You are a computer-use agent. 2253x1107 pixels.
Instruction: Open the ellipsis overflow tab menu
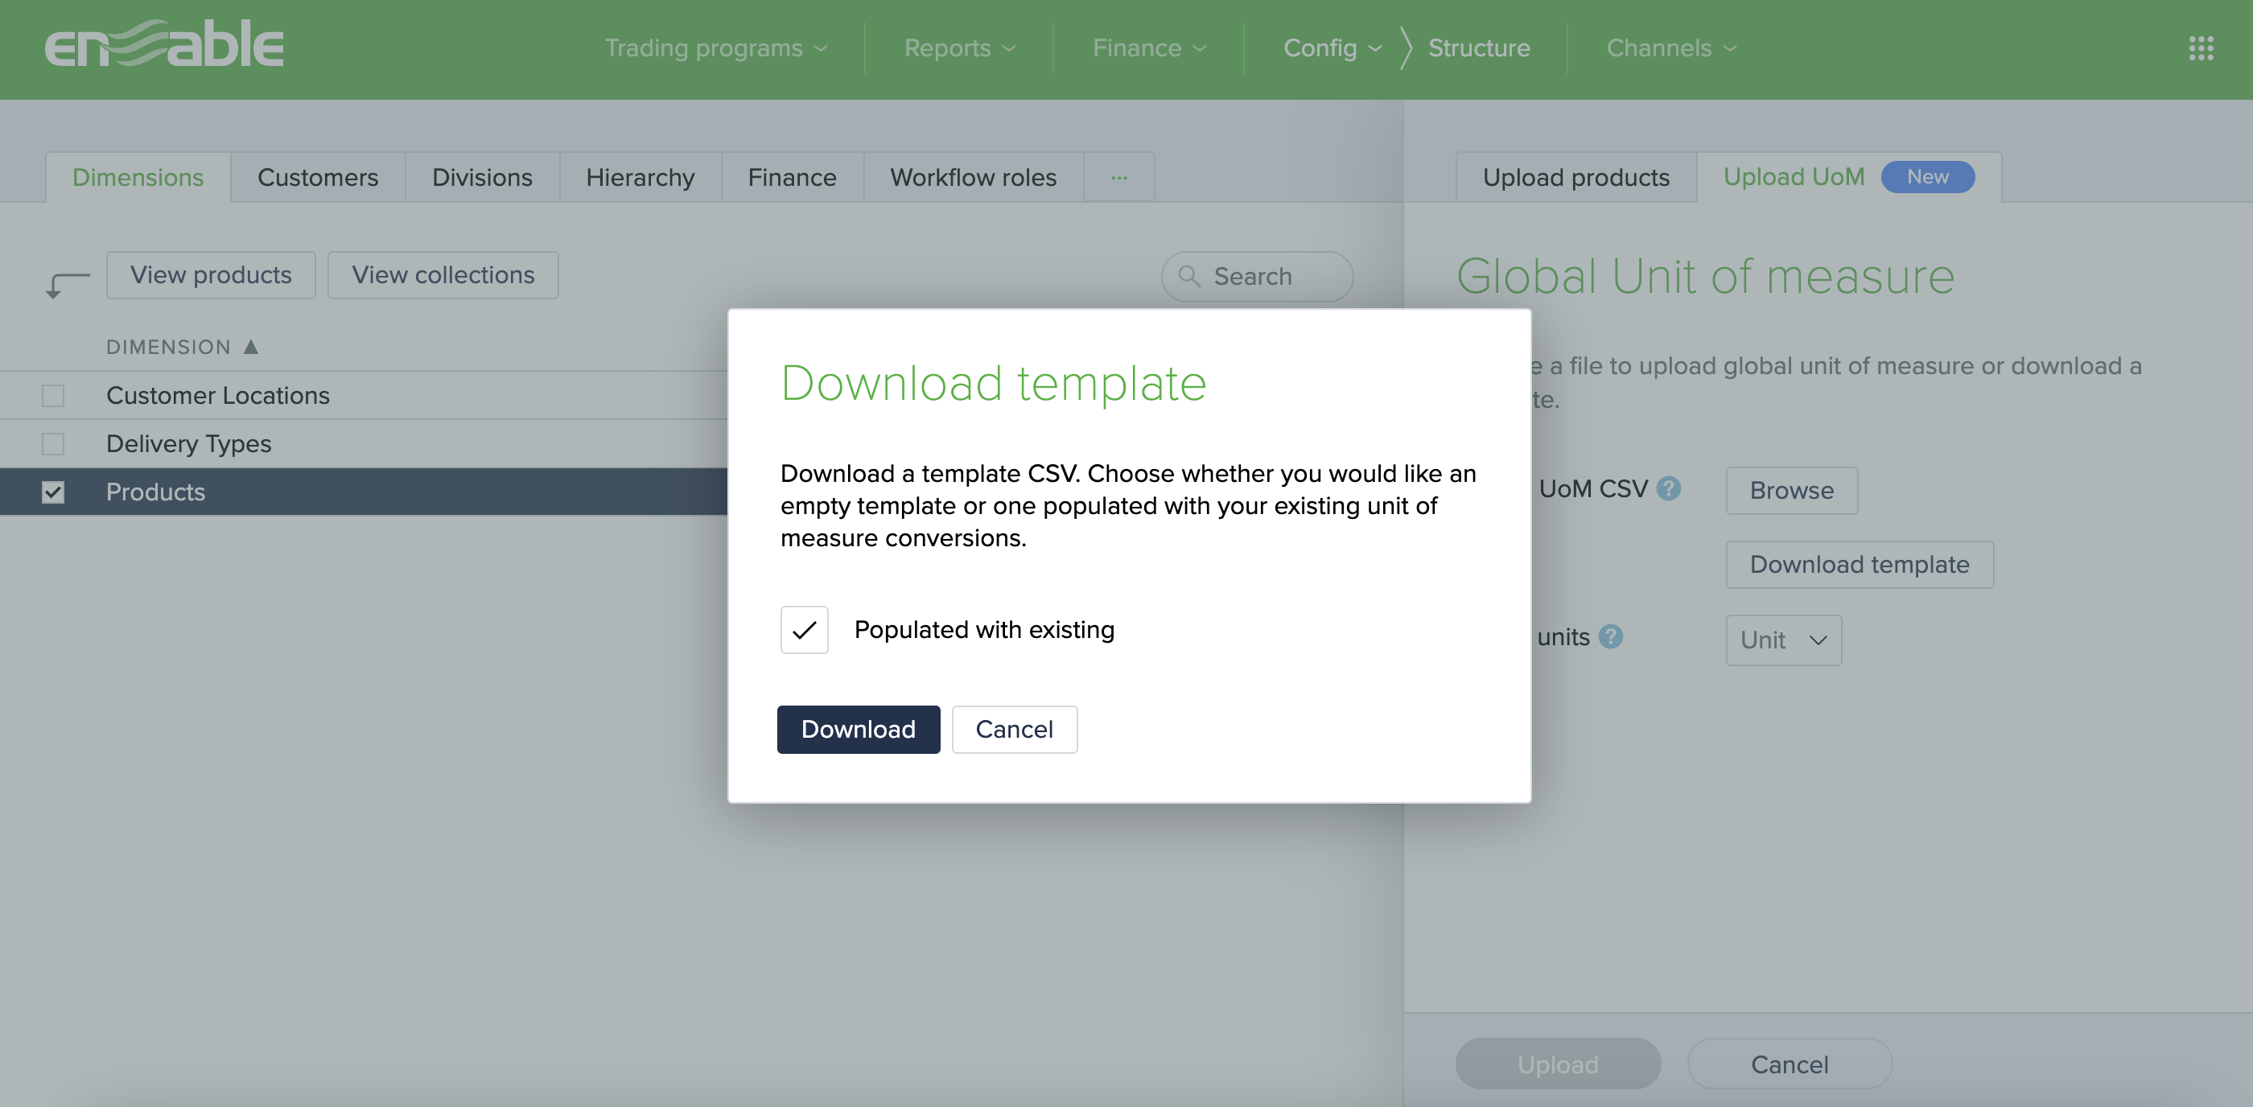point(1118,177)
